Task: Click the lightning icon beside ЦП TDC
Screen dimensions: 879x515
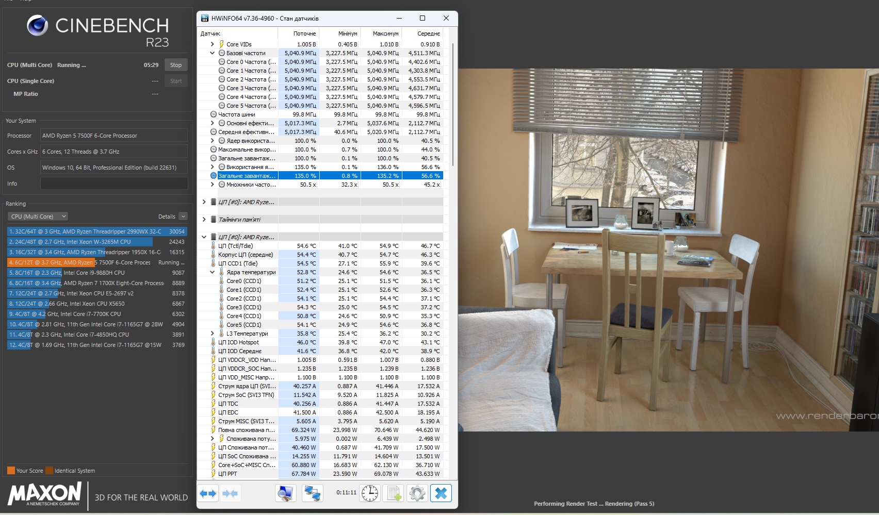Action: tap(214, 404)
